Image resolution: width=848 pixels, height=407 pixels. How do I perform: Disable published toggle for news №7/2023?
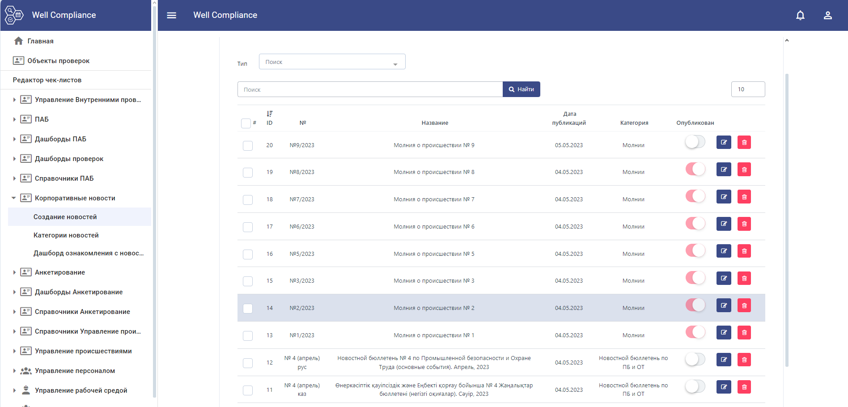click(x=695, y=196)
